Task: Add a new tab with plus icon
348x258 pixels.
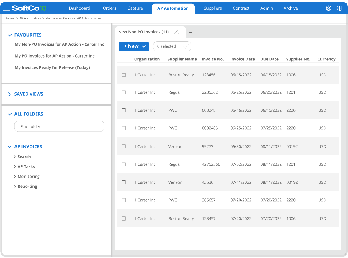Action: pos(191,33)
